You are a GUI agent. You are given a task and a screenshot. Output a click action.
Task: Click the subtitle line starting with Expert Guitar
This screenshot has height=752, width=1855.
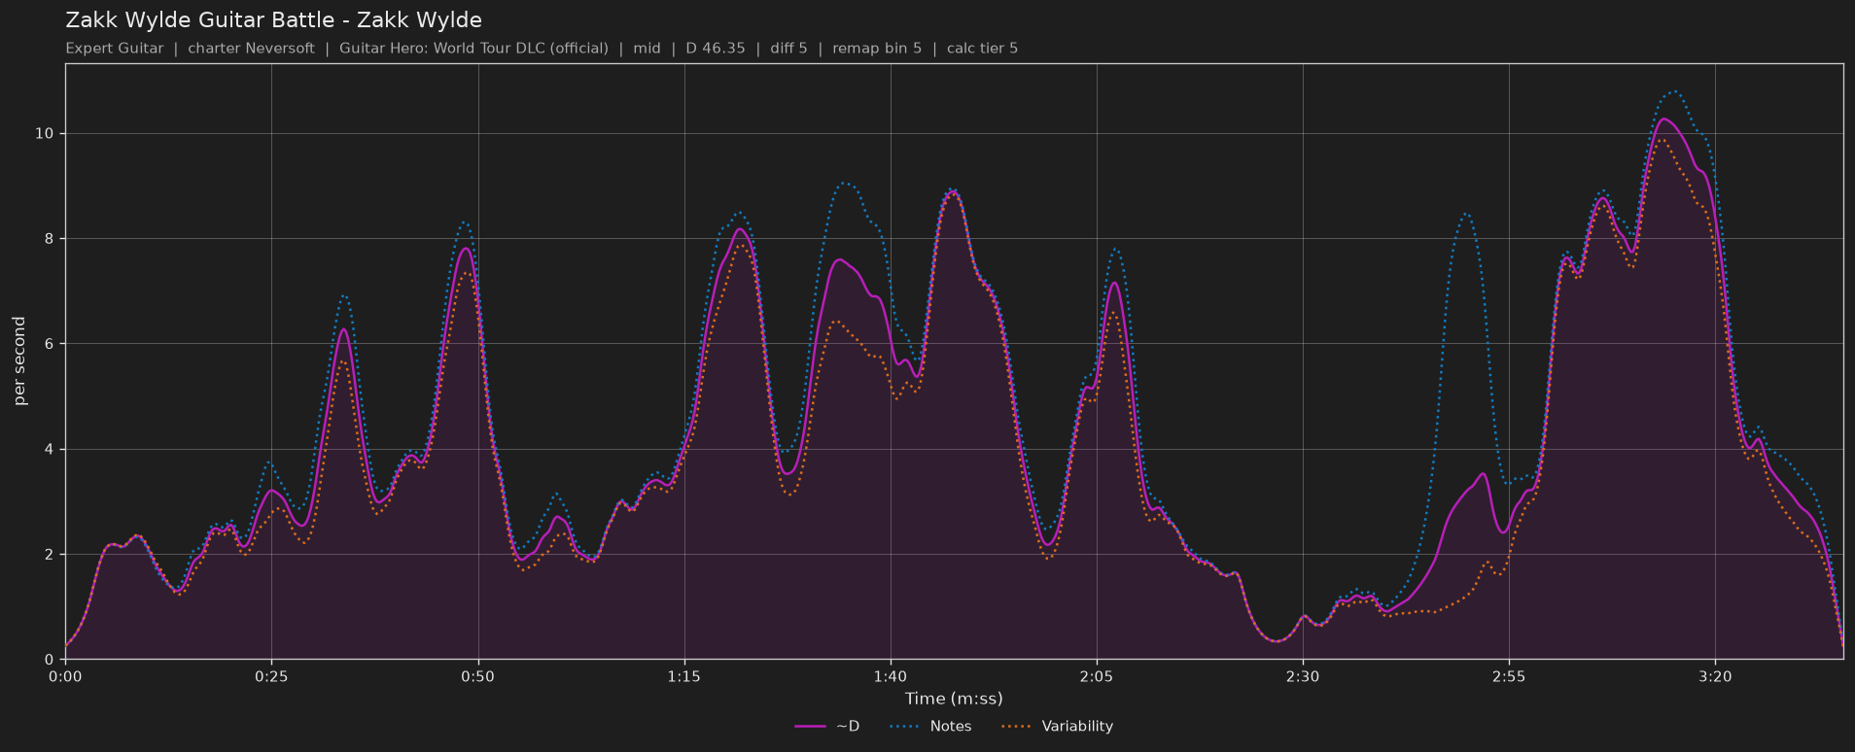(x=542, y=49)
